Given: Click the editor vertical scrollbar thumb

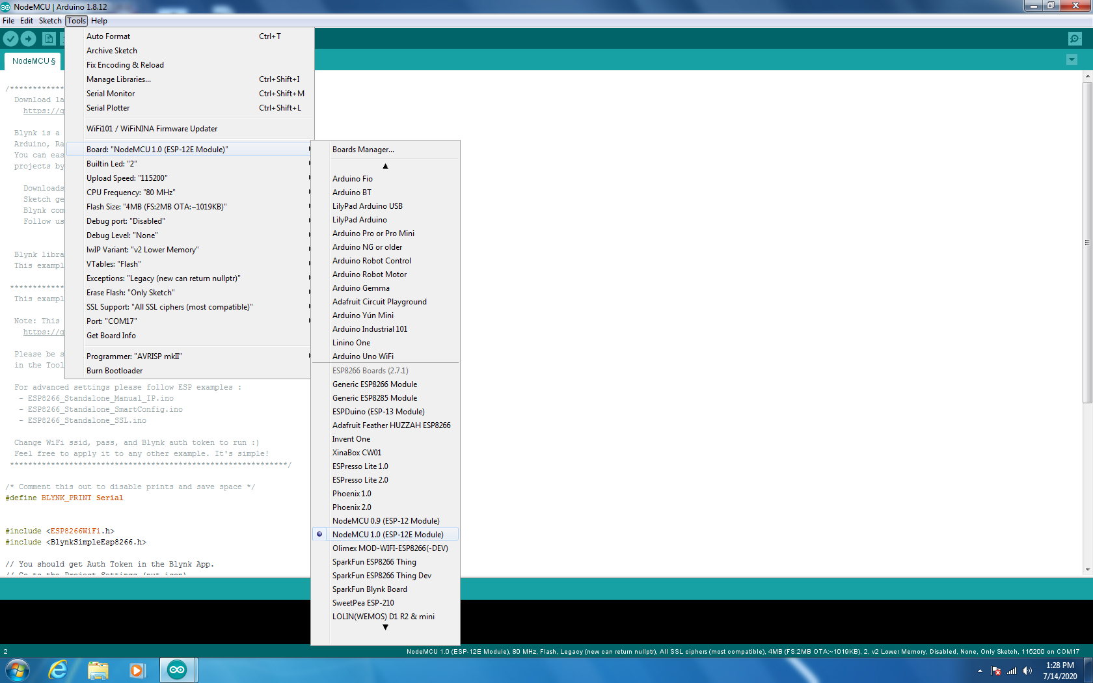Looking at the screenshot, I should (1087, 242).
